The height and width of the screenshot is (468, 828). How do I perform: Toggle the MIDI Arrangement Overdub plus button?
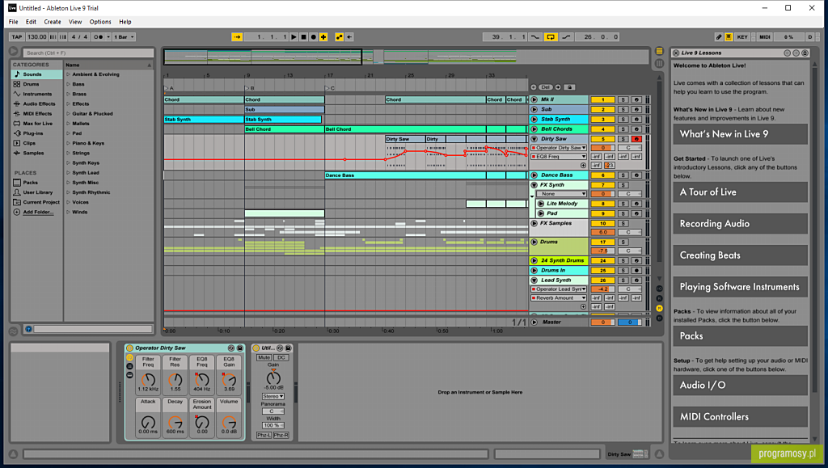[323, 37]
